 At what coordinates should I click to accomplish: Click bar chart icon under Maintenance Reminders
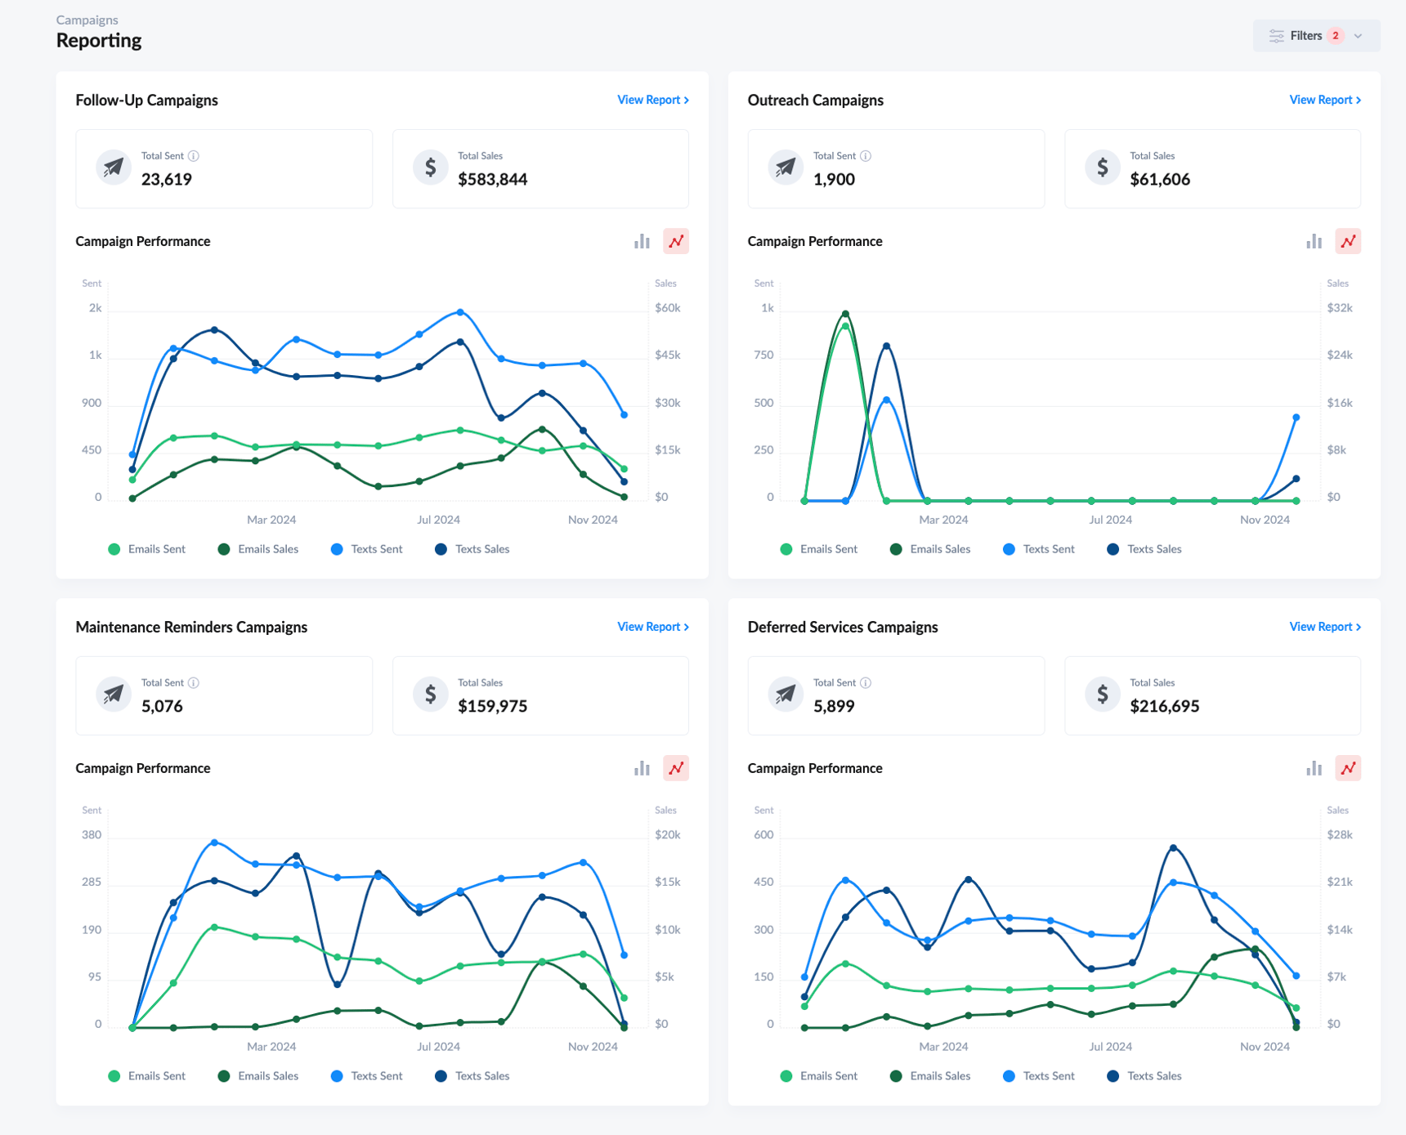tap(641, 767)
